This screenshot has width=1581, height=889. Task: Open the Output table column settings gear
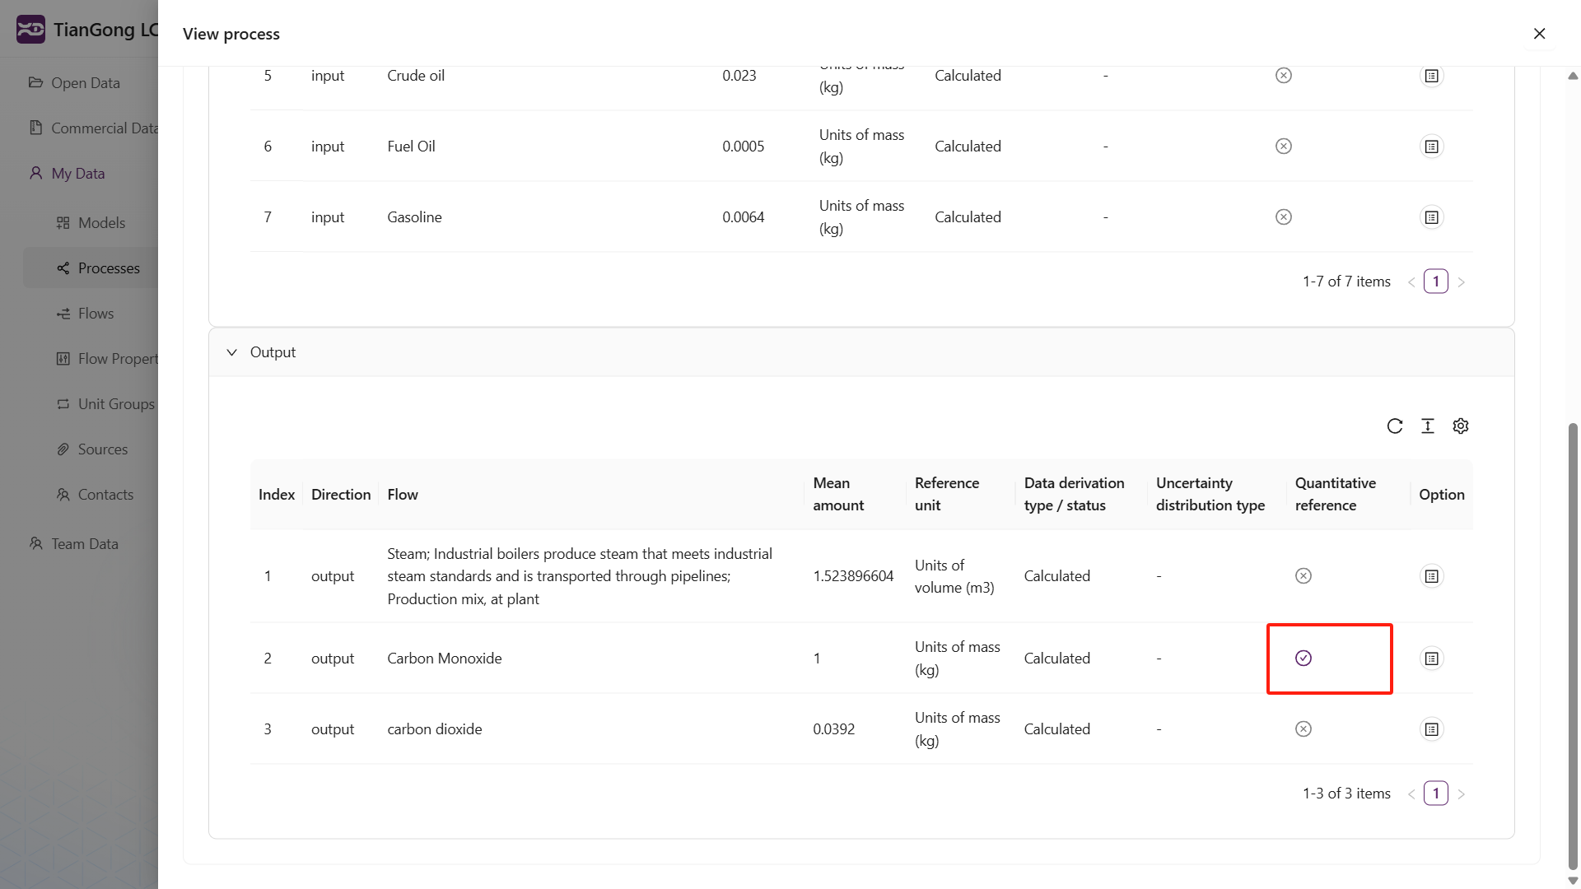click(x=1460, y=426)
